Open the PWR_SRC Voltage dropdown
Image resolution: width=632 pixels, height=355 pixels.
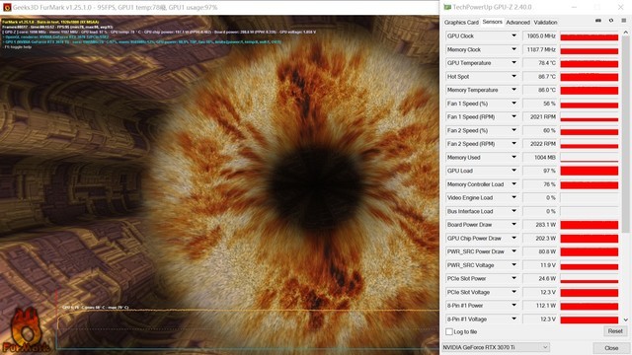[x=513, y=265]
